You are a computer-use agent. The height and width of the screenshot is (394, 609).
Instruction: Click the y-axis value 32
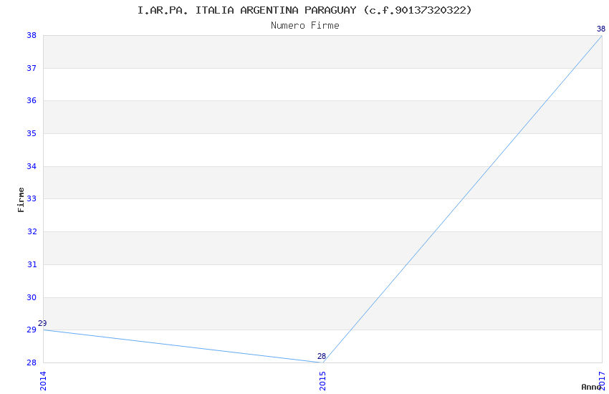[32, 231]
